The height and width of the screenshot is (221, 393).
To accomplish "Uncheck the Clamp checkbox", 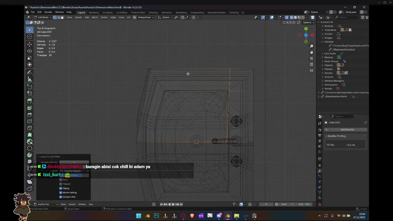I will coord(61,188).
